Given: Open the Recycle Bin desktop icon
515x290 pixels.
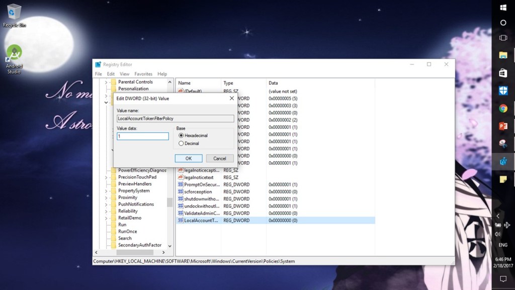Looking at the screenshot, I should 14,14.
